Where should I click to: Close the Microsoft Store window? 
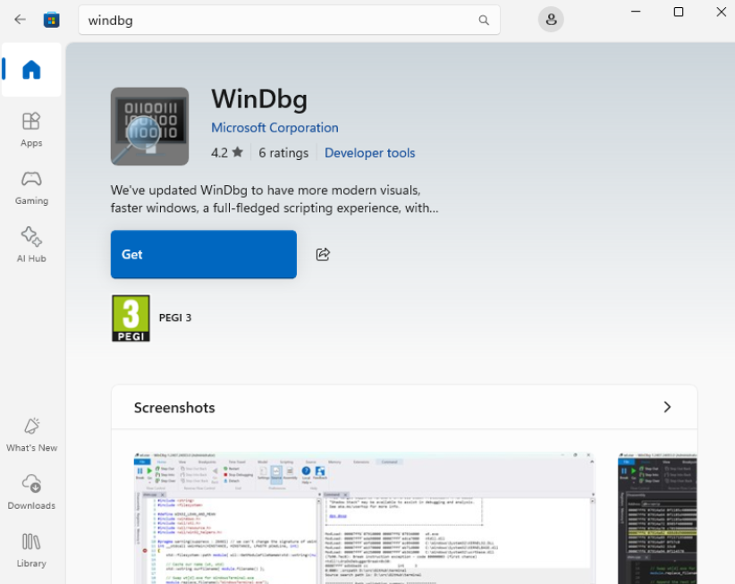tap(722, 12)
